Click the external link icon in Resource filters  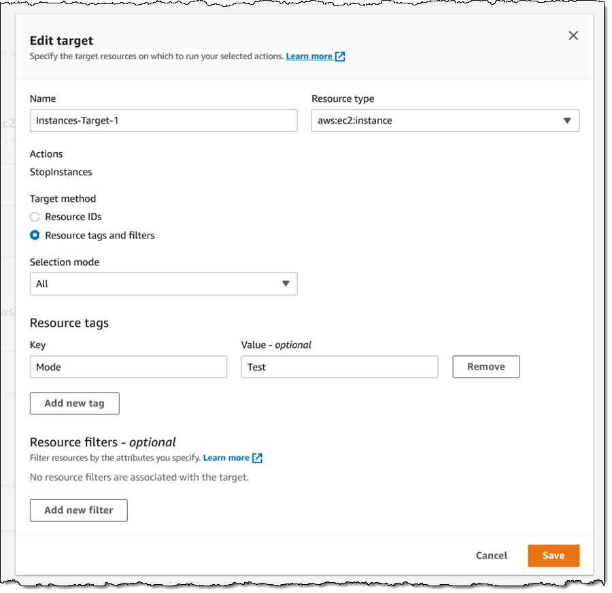pyautogui.click(x=257, y=458)
